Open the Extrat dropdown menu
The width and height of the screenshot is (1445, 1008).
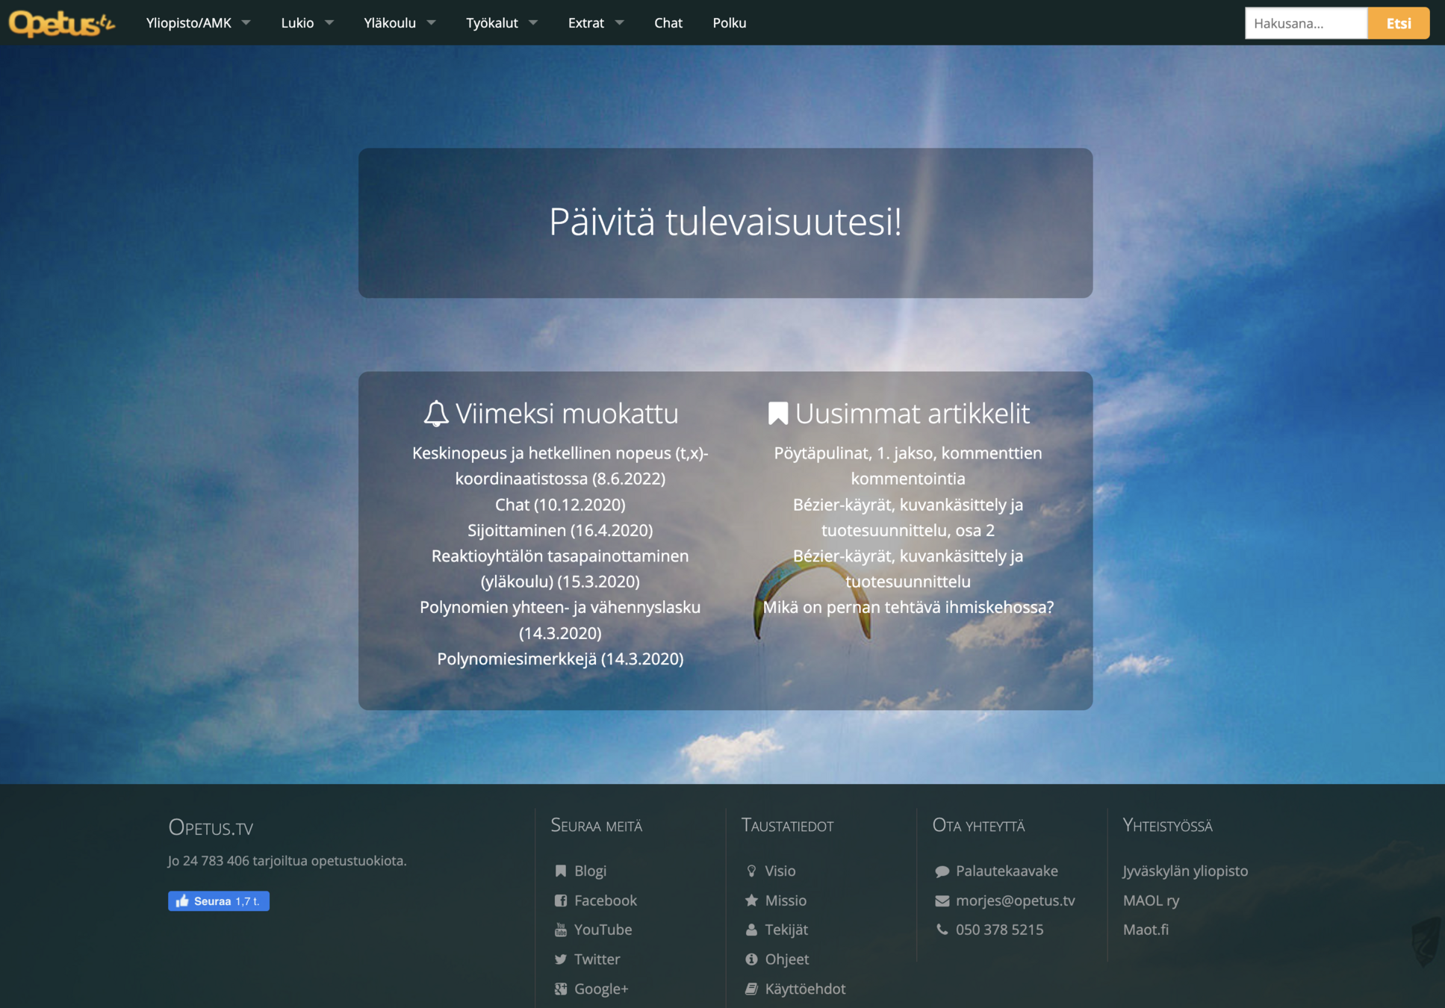pos(595,23)
